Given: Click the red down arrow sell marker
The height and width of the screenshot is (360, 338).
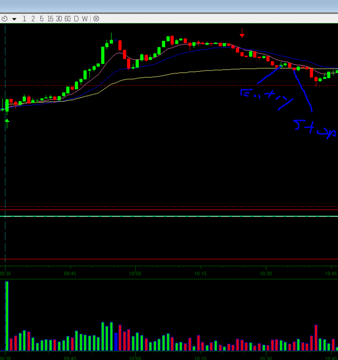Looking at the screenshot, I should 242,33.
